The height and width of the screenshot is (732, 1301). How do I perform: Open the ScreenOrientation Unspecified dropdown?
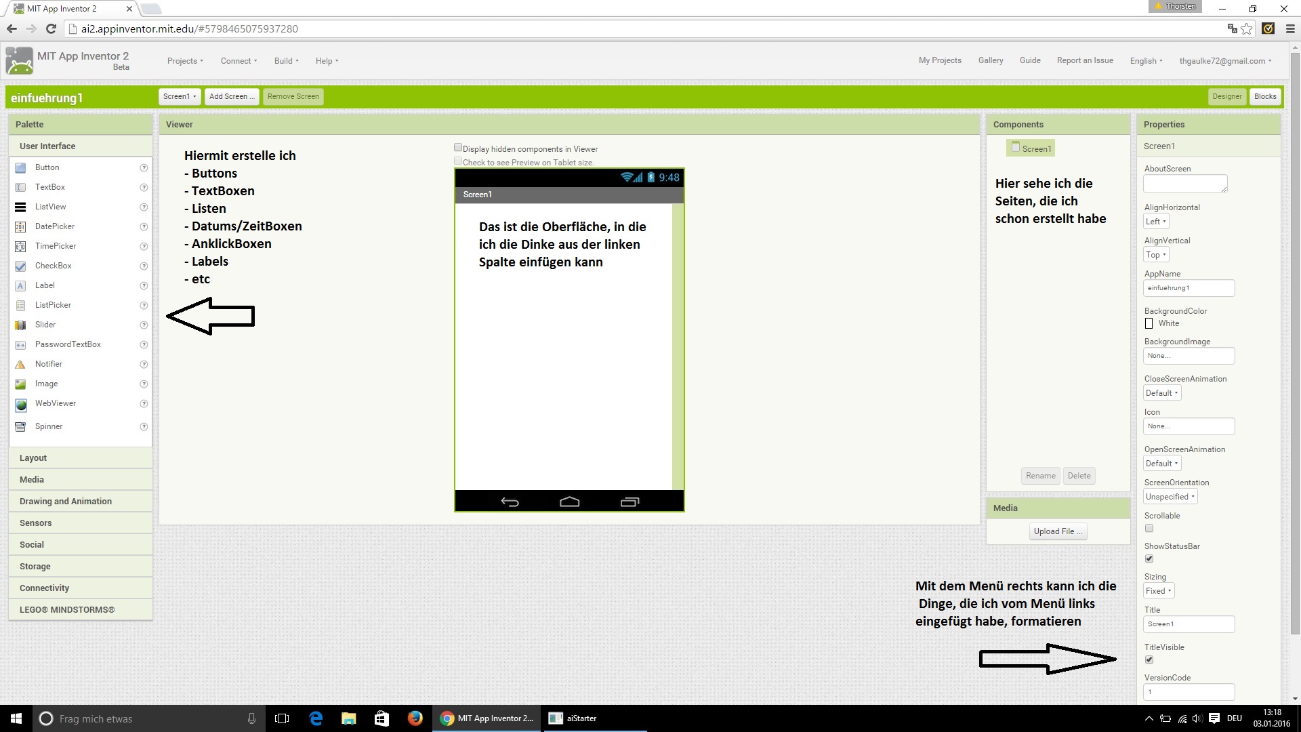tap(1170, 497)
